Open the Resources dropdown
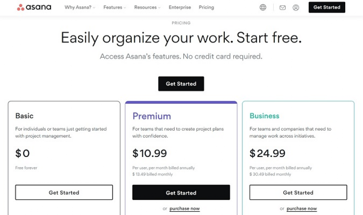Image resolution: width=363 pixels, height=215 pixels. tap(147, 7)
